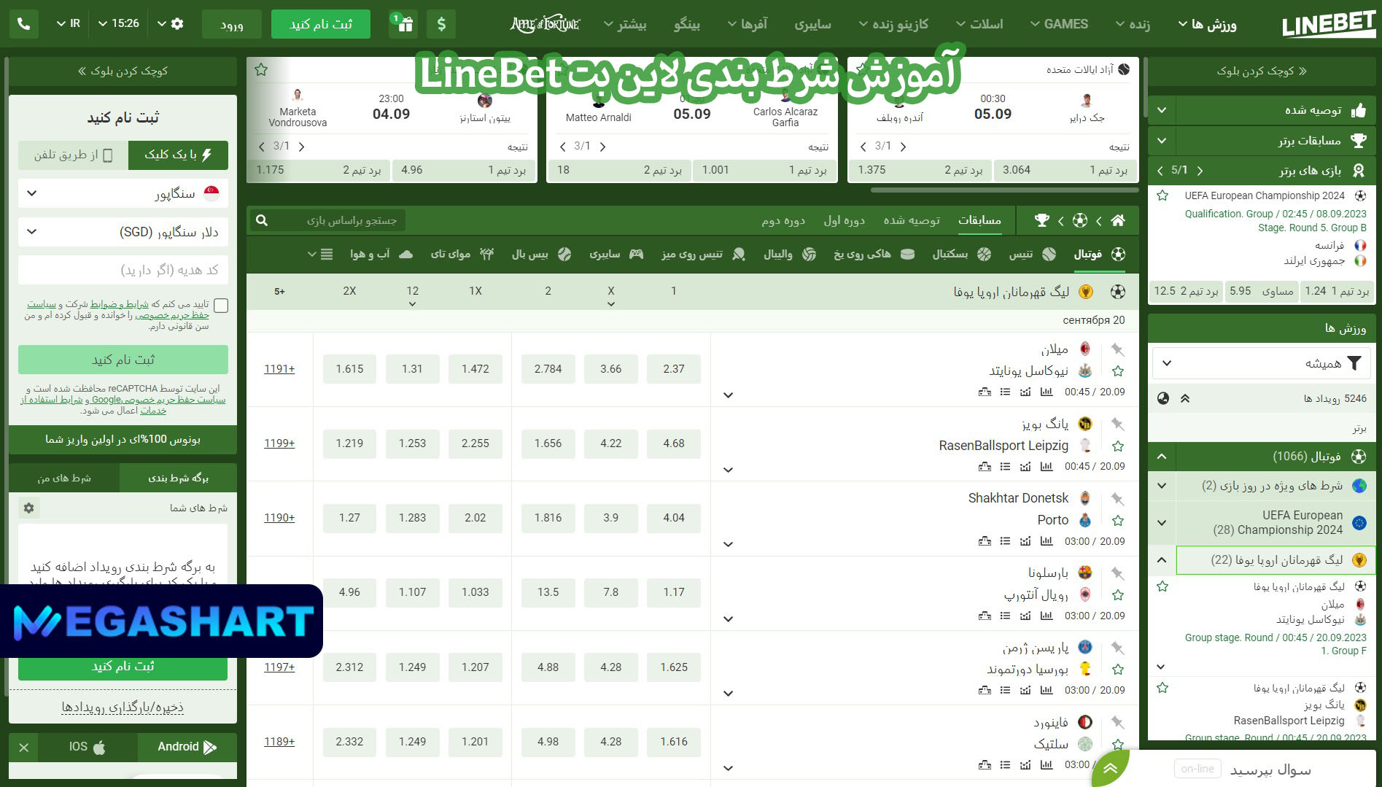This screenshot has width=1382, height=787.
Task: Click odds 2.37 for Milan win
Action: 674,369
